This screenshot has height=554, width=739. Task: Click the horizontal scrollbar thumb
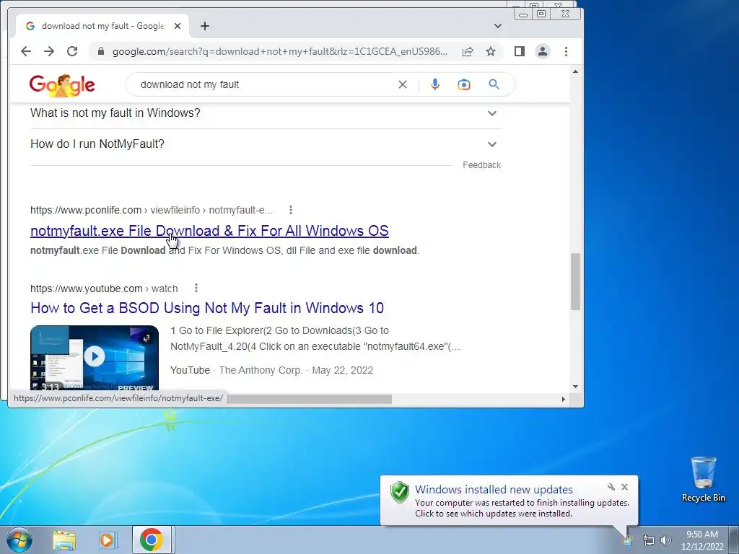[x=309, y=399]
